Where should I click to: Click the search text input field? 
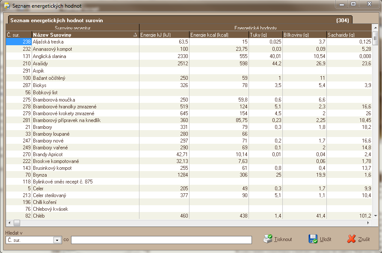tap(161, 240)
